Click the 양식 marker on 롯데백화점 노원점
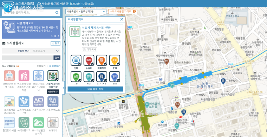Viewport: 267px width, 137px height. (x=147, y=105)
